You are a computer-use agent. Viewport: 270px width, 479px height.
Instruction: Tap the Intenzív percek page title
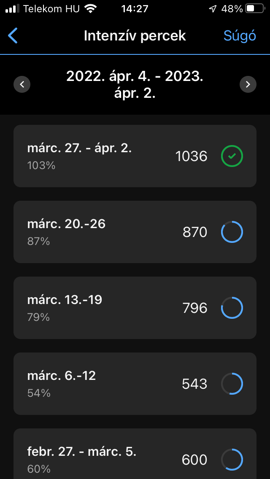point(135,36)
